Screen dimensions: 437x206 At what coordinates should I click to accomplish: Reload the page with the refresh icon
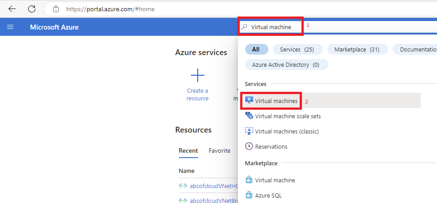(32, 9)
